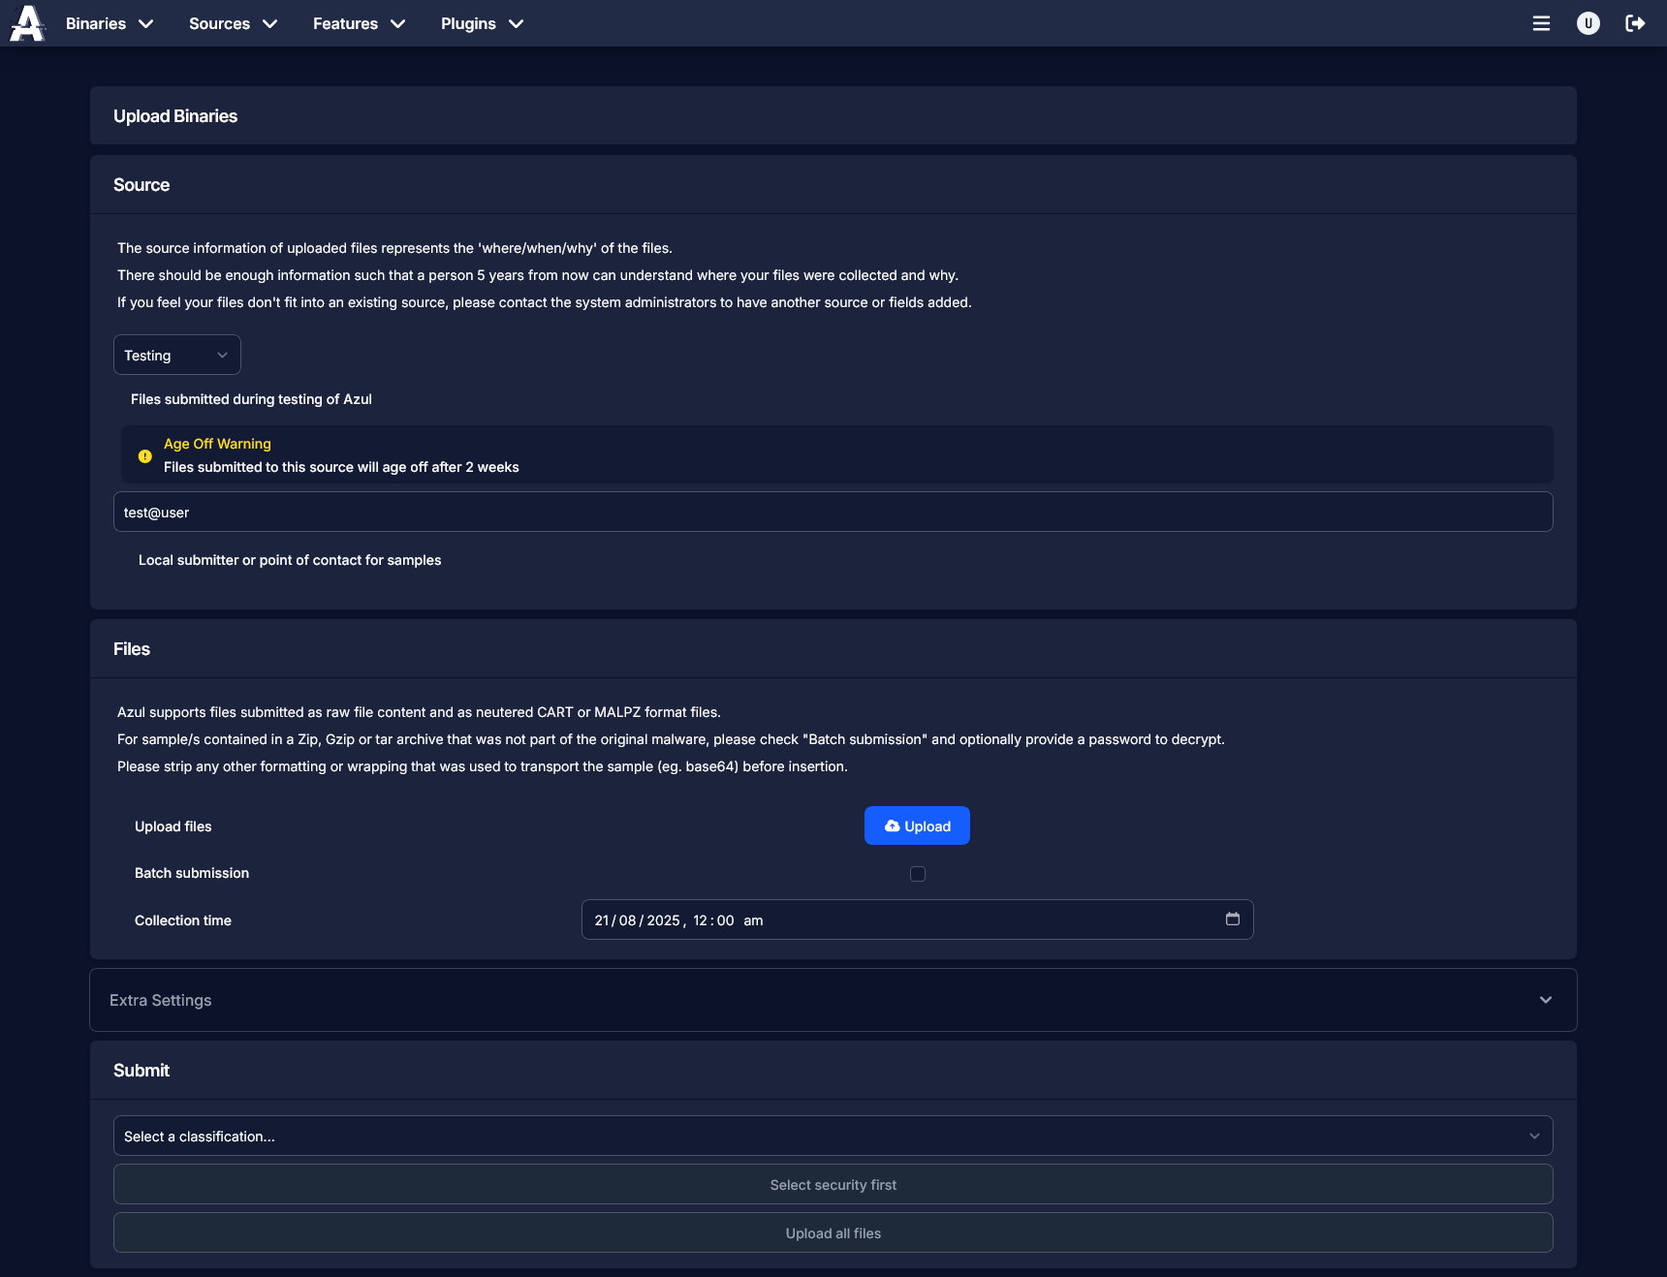Click the Age Off Warning exclamation icon

144,455
